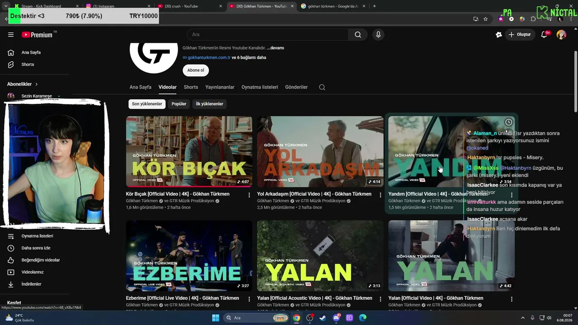Open Steam from the taskbar

323,318
